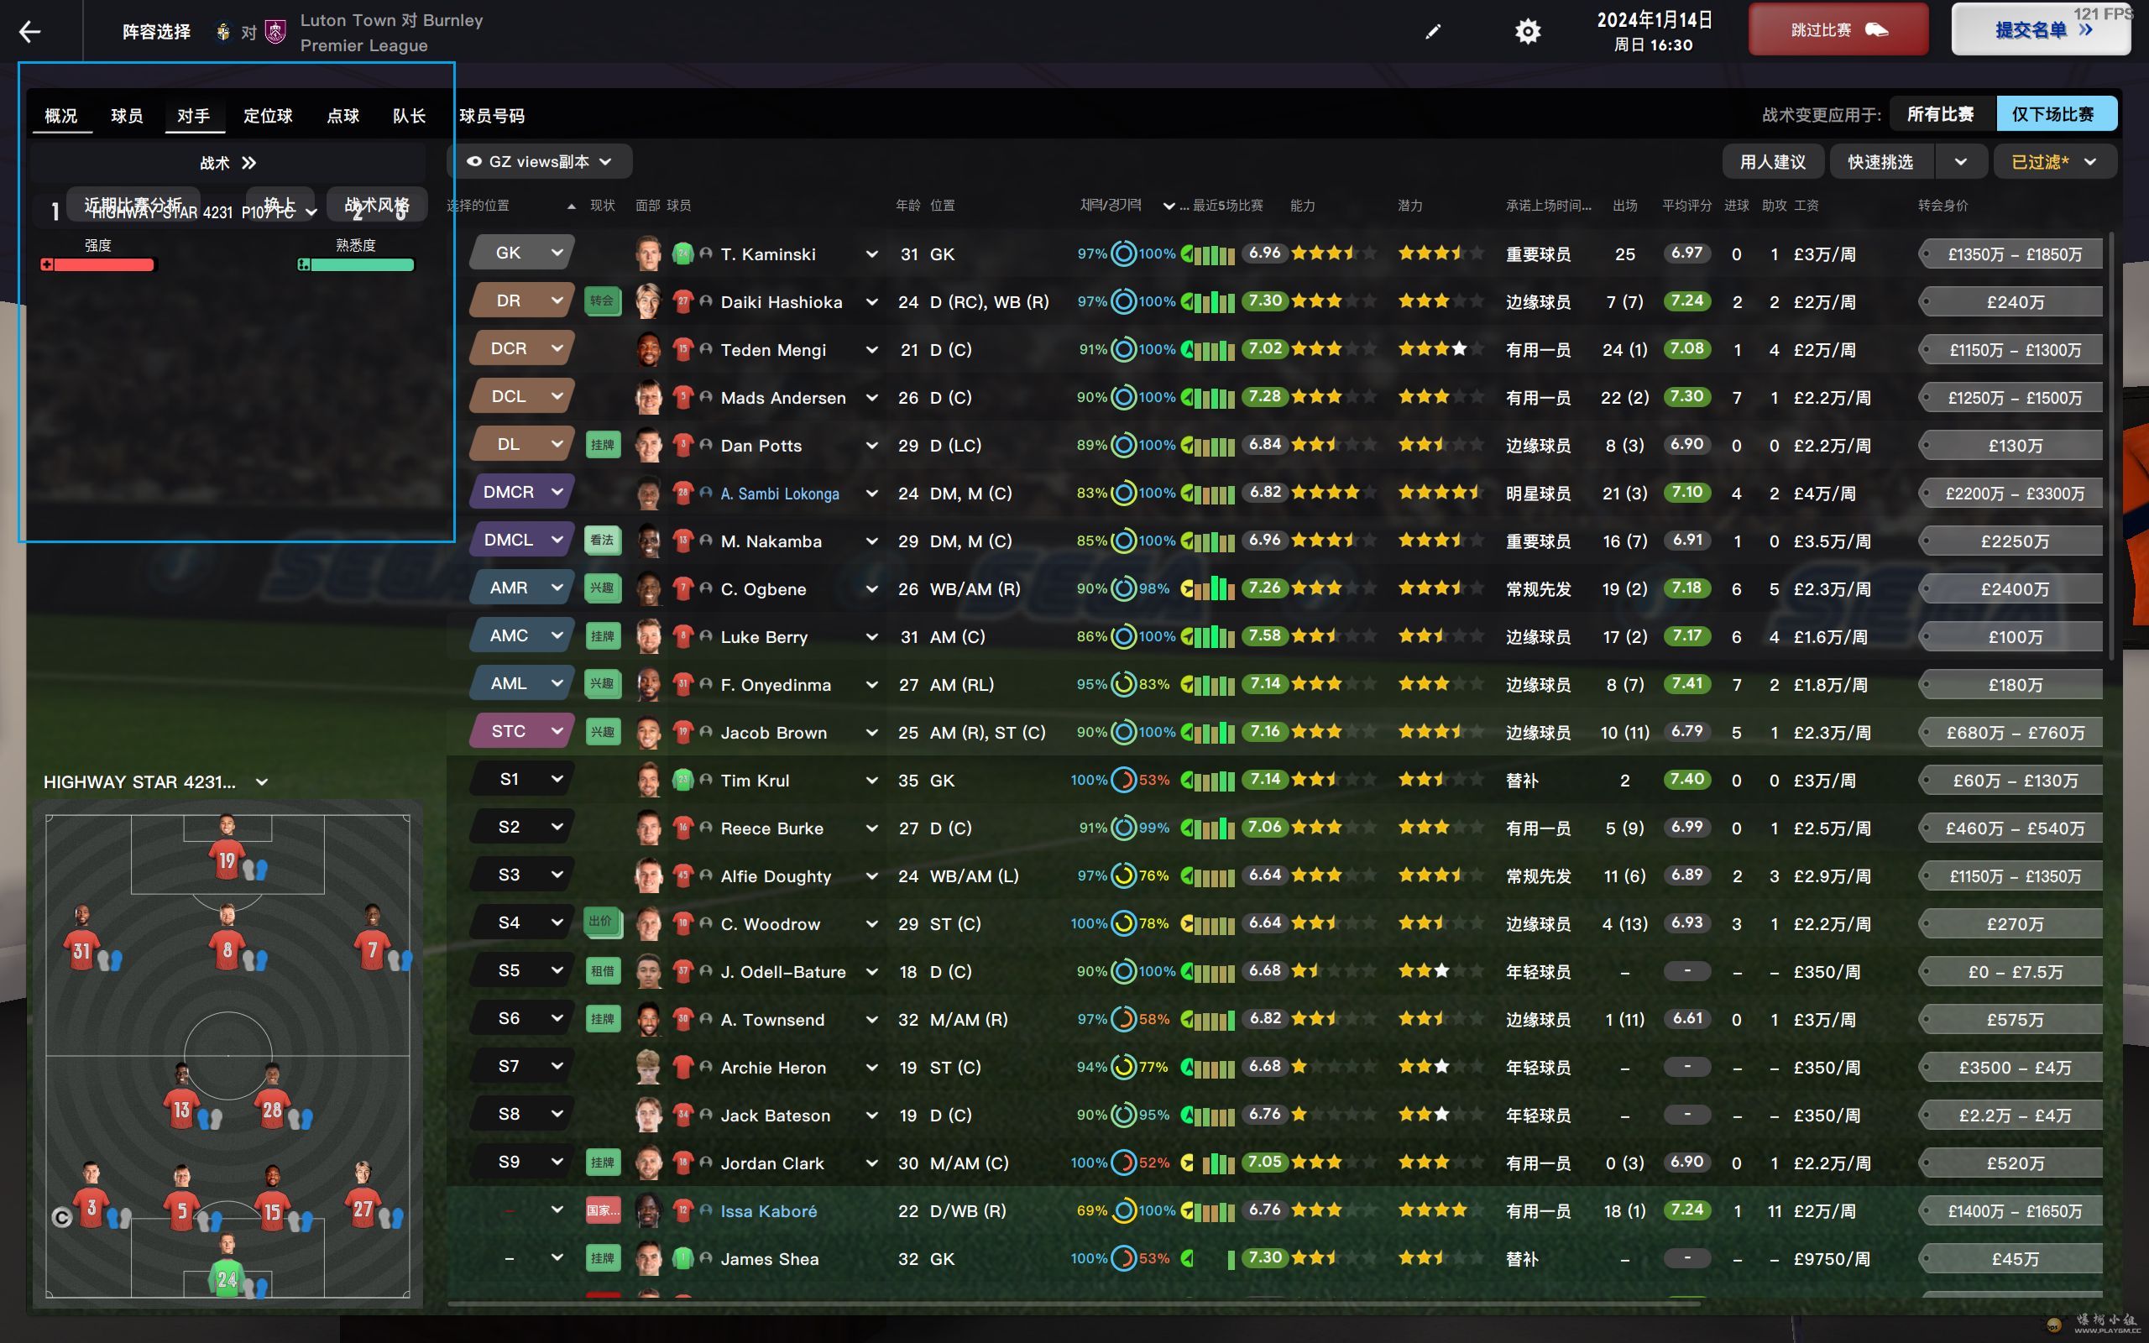The height and width of the screenshot is (1343, 2149).
Task: Click the 快速挑选 button
Action: [x=1881, y=162]
